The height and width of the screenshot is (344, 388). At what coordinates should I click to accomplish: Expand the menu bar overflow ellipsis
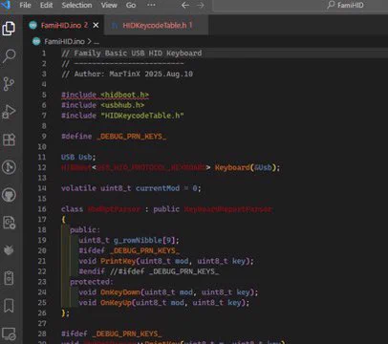151,5
